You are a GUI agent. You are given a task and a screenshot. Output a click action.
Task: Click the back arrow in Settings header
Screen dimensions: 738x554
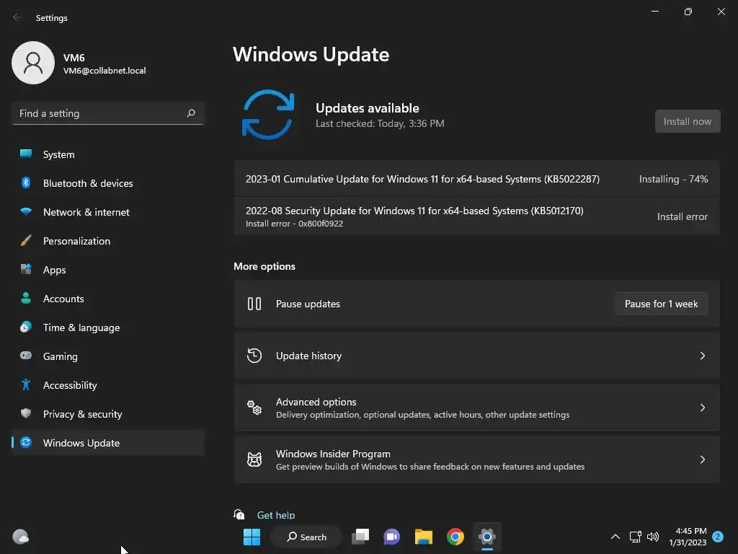tap(17, 17)
